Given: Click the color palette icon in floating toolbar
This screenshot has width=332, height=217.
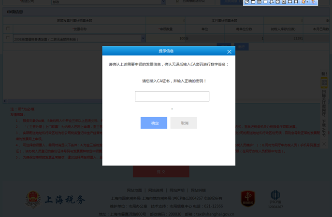Looking at the screenshot, I should point(304,2).
